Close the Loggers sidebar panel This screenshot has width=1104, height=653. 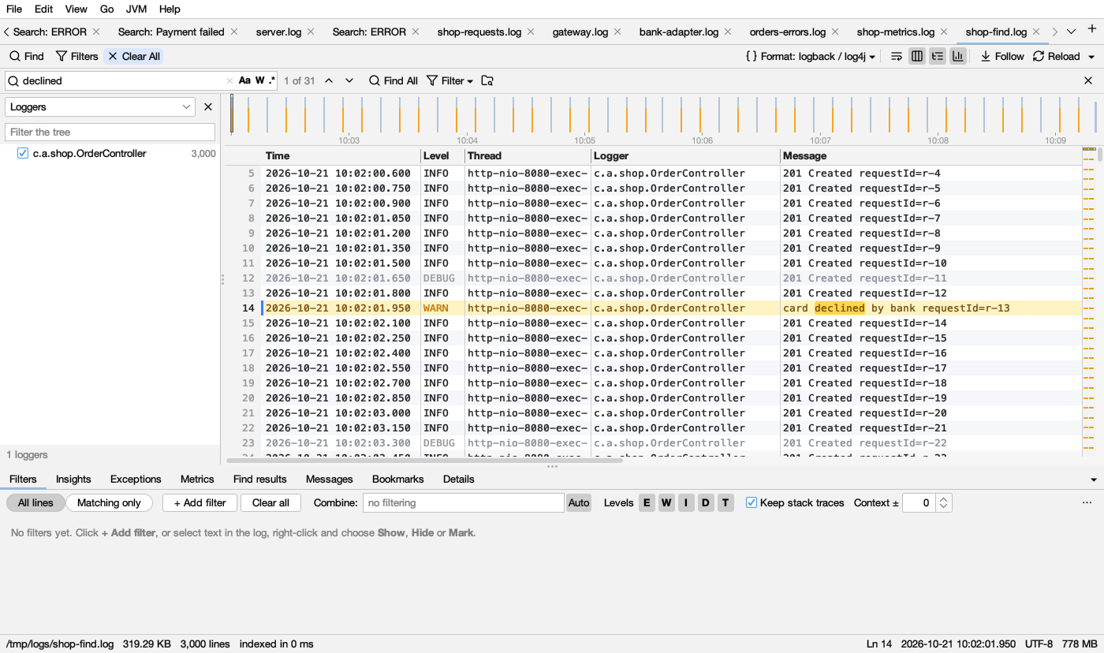(208, 106)
